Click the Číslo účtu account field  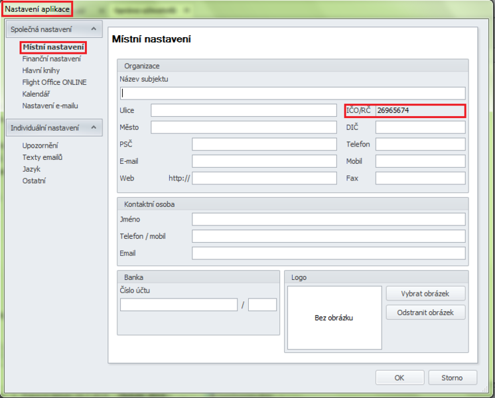[178, 304]
